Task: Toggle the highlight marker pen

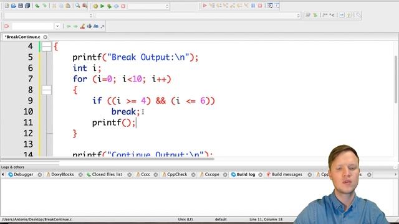Action: pos(82,26)
